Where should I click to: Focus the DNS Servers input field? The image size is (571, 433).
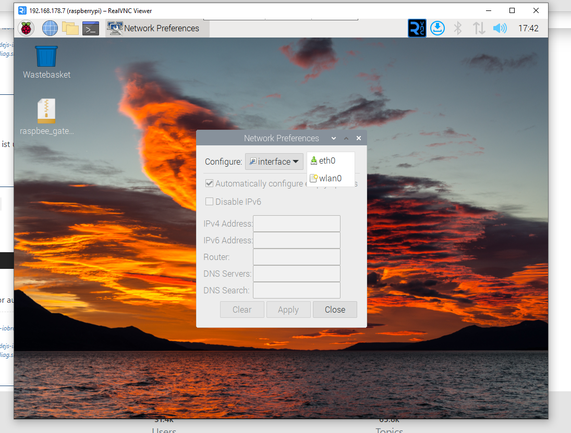[297, 274]
